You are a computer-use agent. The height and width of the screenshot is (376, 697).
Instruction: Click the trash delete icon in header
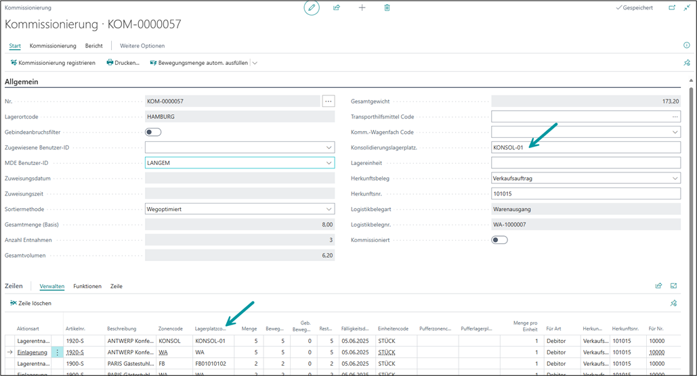387,7
